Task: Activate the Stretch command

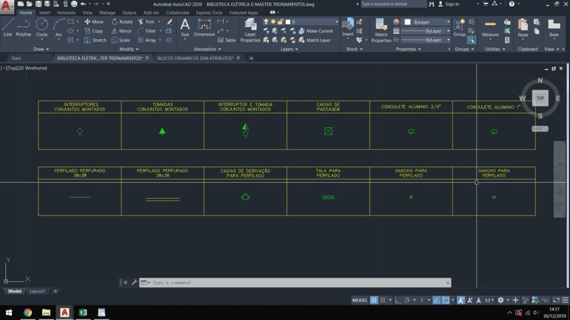Action: [x=95, y=40]
